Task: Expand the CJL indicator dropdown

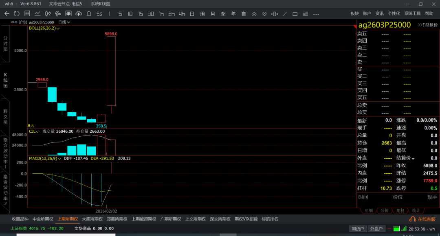Action: (x=34, y=131)
